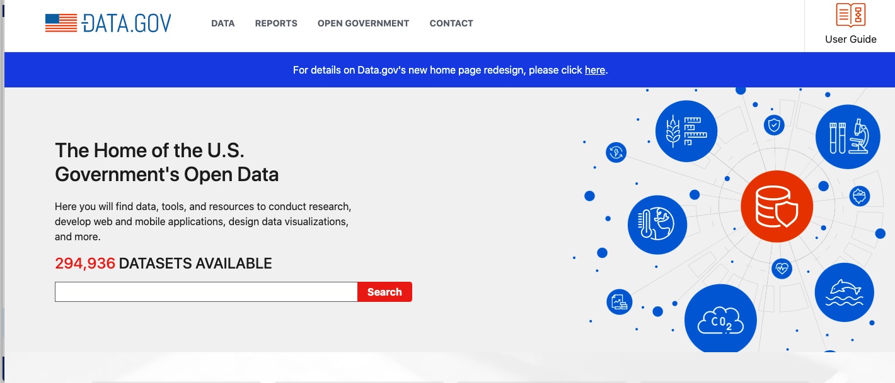Click the red database shield icon
Viewport: 895px width, 383px height.
pos(777,206)
